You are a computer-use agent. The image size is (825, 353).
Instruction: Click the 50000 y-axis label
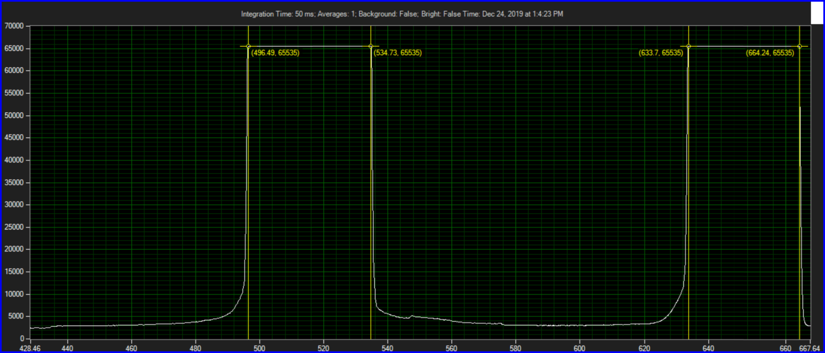(13, 115)
